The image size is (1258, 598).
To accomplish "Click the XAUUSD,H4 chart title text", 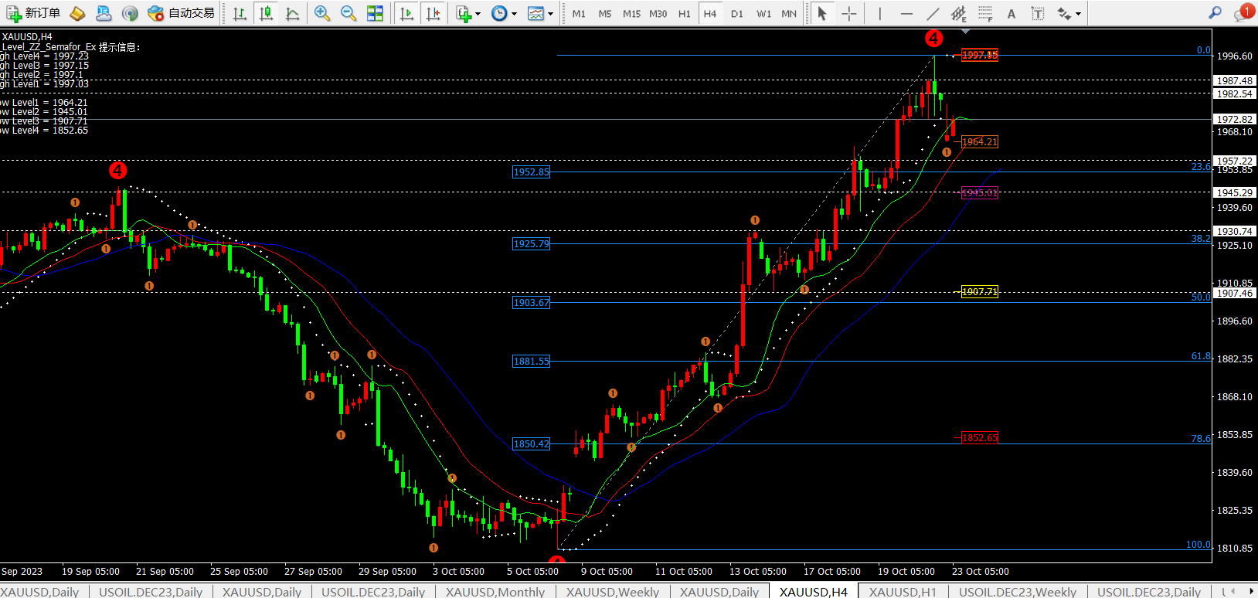I will (27, 37).
